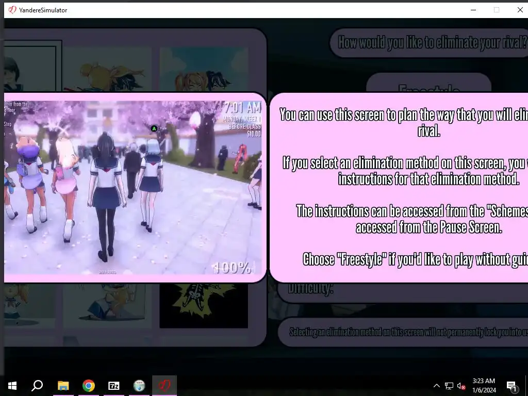Click the 'Selecting an elimination method' note
The image size is (528, 396).
(x=403, y=332)
